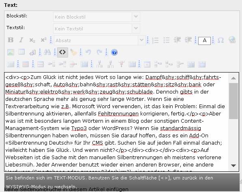The width and height of the screenshot is (242, 192).
Task: Delete the current table cell
Action: pyautogui.click(x=180, y=64)
